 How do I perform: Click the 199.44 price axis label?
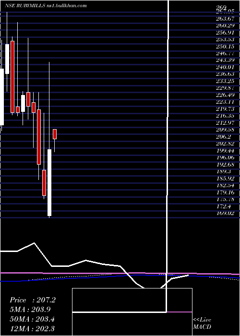point(225,151)
